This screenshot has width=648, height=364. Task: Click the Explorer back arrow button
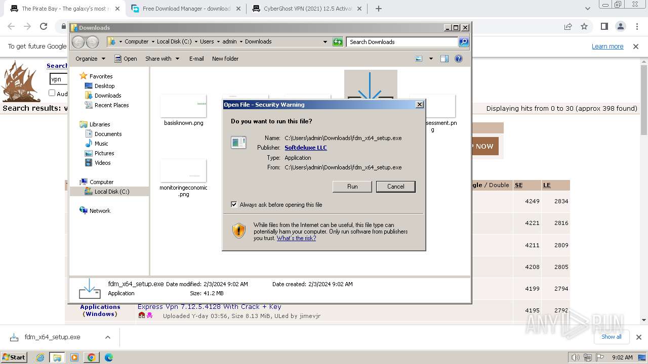tap(78, 42)
